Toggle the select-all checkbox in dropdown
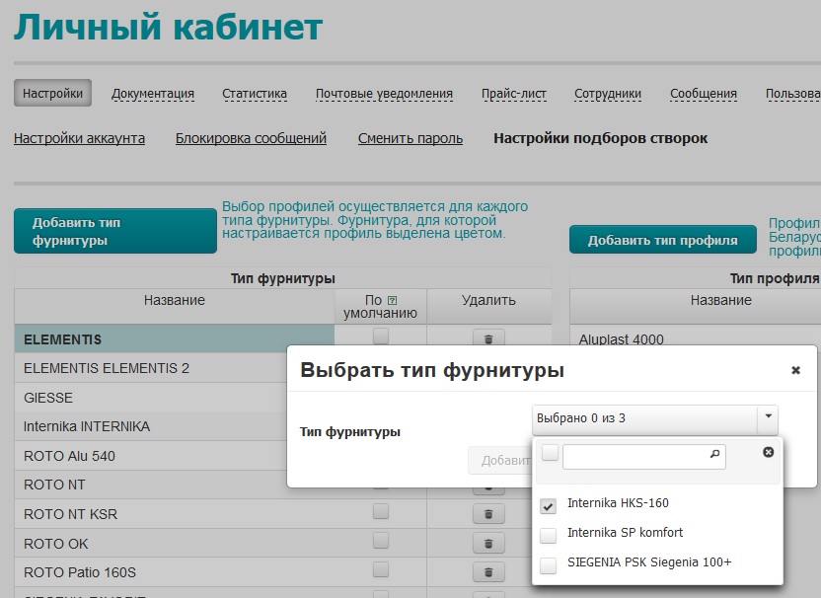Image resolution: width=821 pixels, height=598 pixels. (x=550, y=453)
